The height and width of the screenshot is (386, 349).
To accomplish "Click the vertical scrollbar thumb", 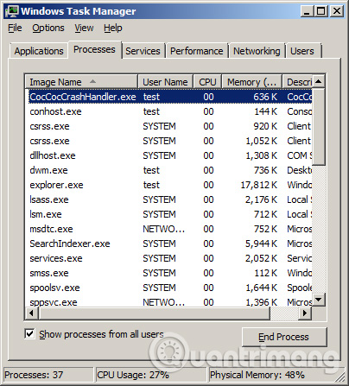I will [319, 127].
